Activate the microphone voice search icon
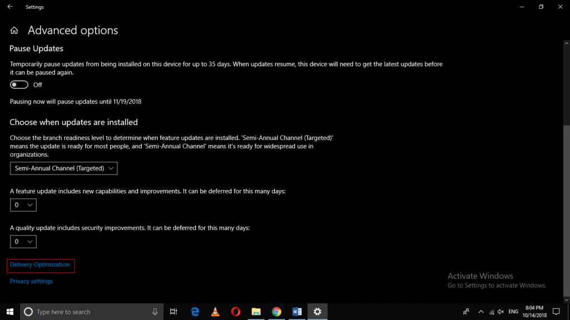 [155, 312]
